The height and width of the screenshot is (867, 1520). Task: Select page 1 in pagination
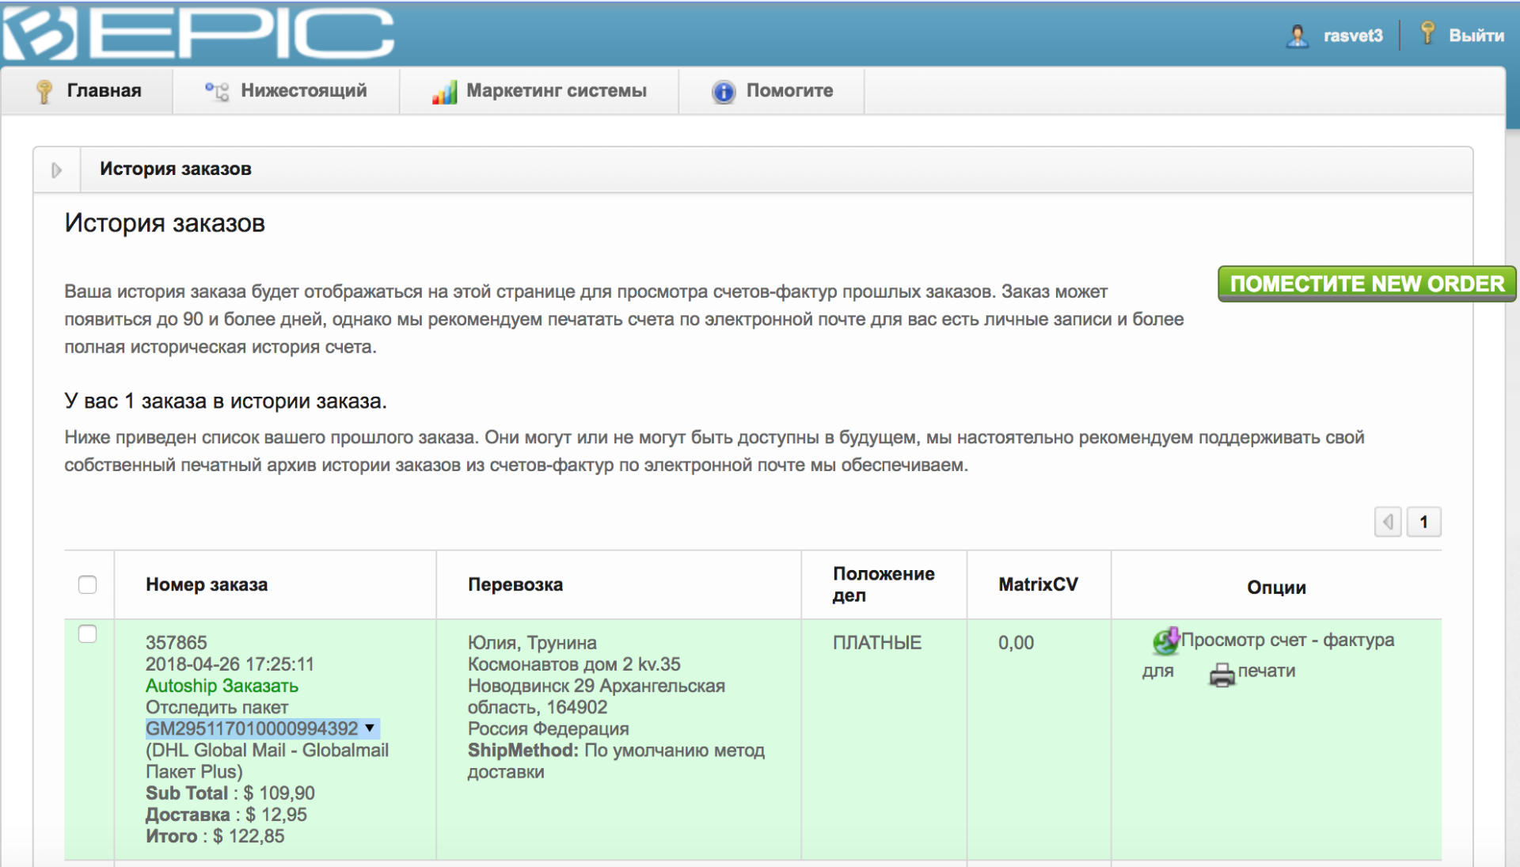[x=1423, y=522]
